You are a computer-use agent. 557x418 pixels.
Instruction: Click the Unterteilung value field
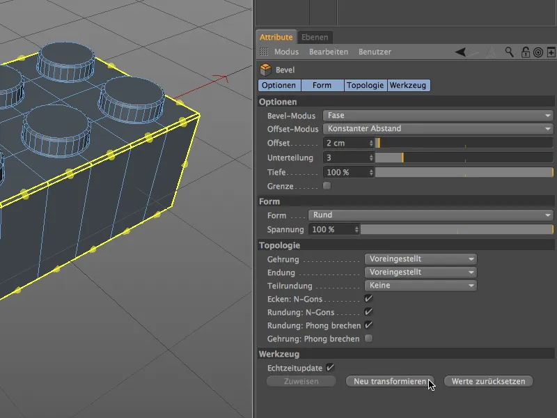click(345, 157)
